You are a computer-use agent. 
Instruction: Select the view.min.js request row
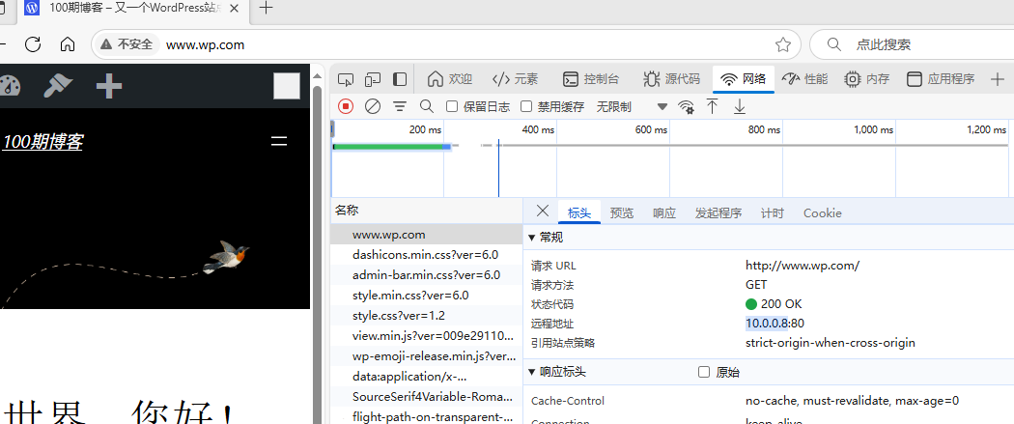426,335
